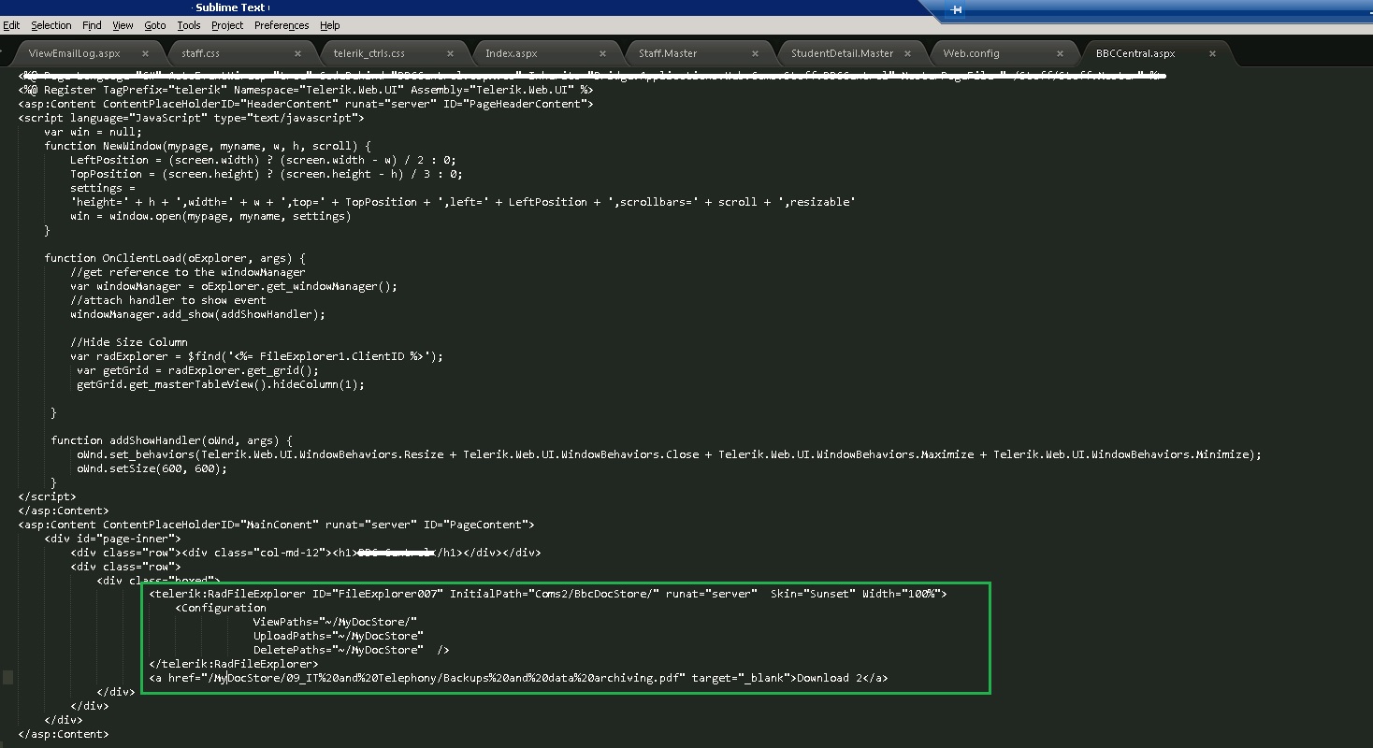Click the 'var radExplorer = $find' line
1373x748 pixels.
pos(257,356)
